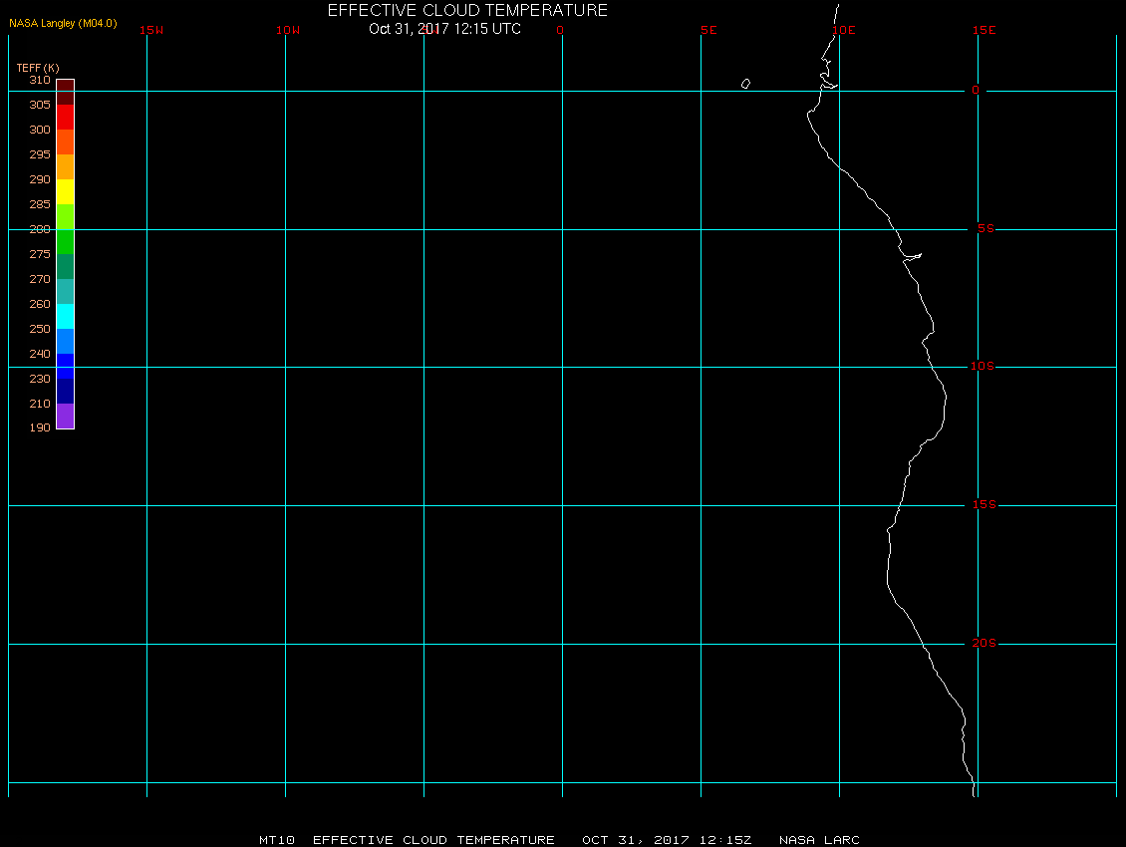
Task: Click the yellow 290 K legend color
Action: click(66, 191)
